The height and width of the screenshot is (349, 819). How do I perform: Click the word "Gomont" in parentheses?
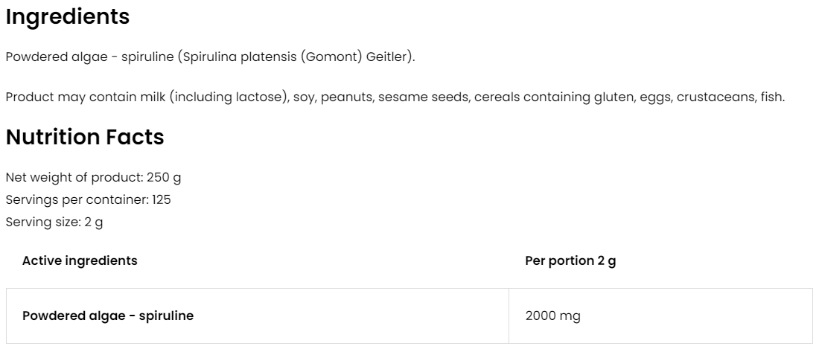[x=331, y=57]
